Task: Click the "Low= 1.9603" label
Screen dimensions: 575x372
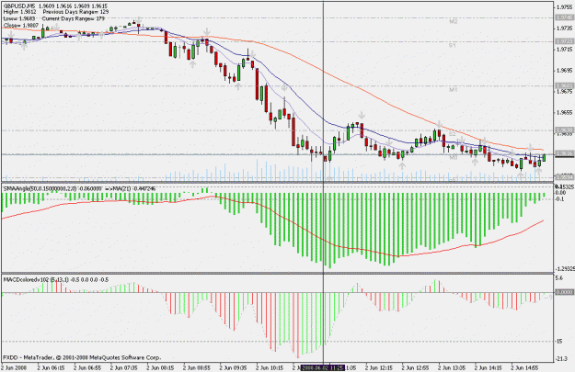Action: pyautogui.click(x=19, y=18)
